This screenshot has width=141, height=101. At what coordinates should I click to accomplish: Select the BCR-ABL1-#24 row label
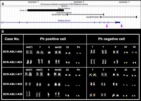tap(12, 62)
